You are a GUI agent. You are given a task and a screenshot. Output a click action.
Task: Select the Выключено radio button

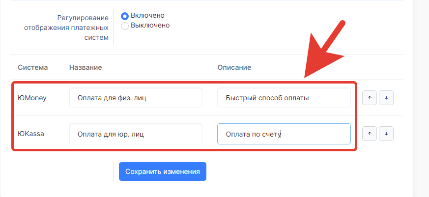(x=125, y=26)
